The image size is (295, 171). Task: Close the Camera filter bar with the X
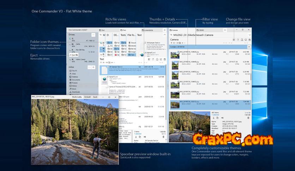click(249, 47)
